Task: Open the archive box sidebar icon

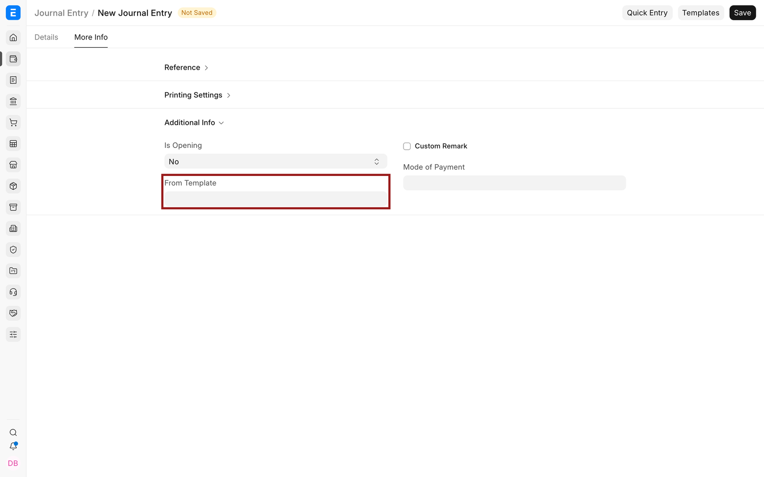Action: tap(13, 207)
